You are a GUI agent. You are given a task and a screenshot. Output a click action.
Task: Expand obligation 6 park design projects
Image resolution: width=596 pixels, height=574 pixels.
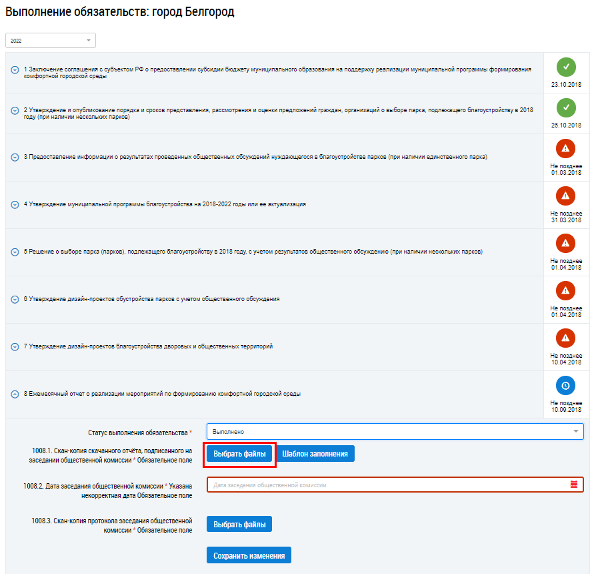(15, 300)
